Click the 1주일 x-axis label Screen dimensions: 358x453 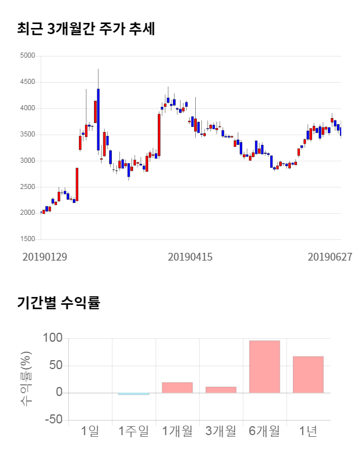134,431
